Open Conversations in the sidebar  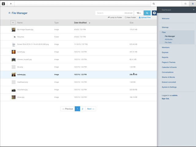[x=168, y=72]
